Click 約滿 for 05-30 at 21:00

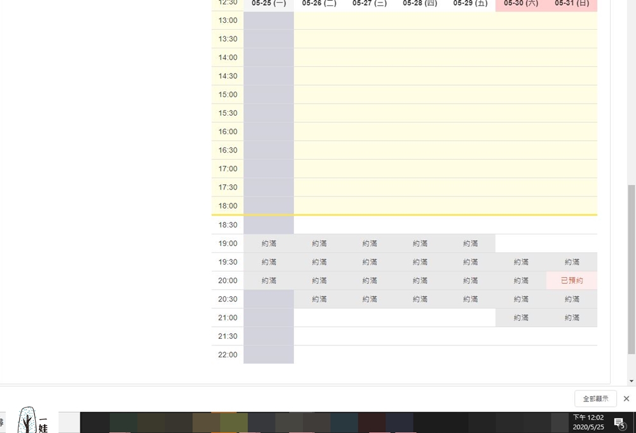click(x=521, y=318)
